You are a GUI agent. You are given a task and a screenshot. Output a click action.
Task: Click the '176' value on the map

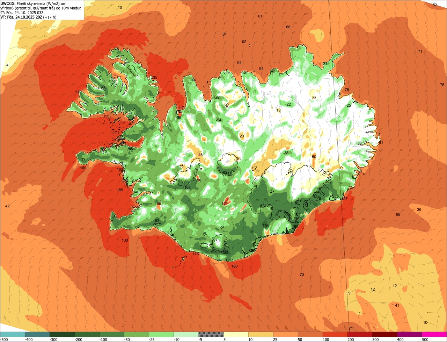78,92
